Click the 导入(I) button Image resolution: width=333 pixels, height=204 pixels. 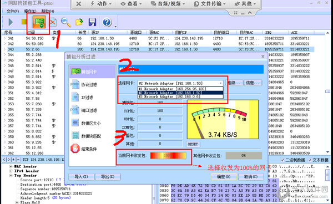click(82, 177)
